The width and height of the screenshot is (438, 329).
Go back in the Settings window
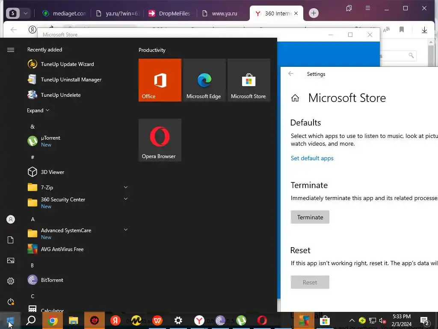tap(291, 74)
